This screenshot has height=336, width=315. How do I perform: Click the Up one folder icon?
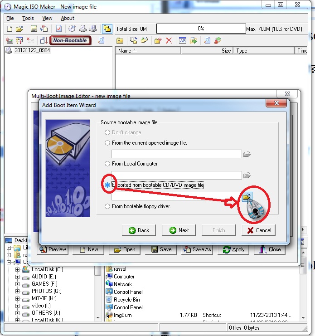(x=120, y=40)
